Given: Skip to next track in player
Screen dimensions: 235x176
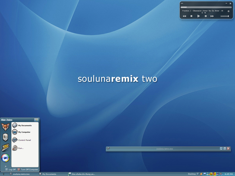Looking at the screenshot, I should (x=212, y=16).
